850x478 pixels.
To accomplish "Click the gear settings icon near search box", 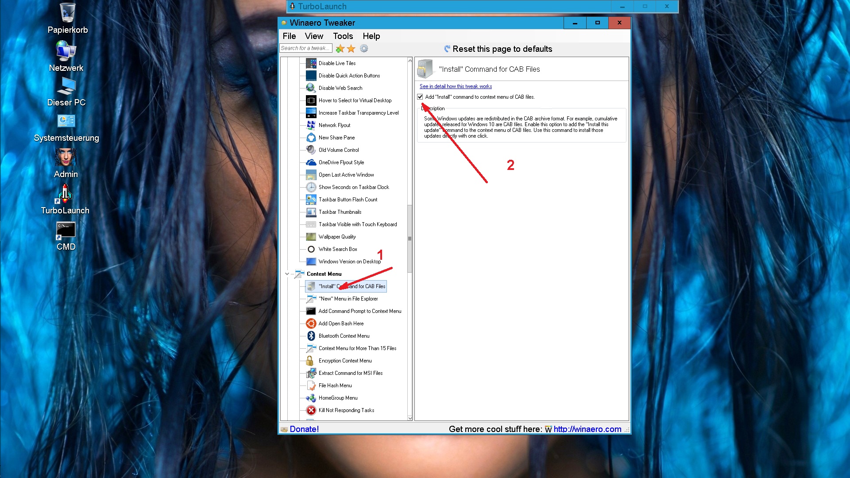I will (x=364, y=49).
